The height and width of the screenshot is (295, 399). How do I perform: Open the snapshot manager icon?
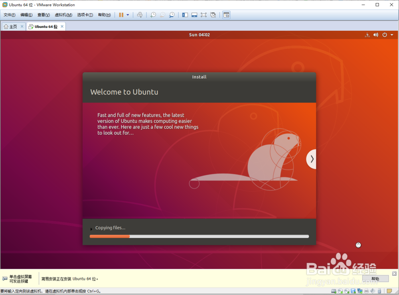[x=172, y=15]
